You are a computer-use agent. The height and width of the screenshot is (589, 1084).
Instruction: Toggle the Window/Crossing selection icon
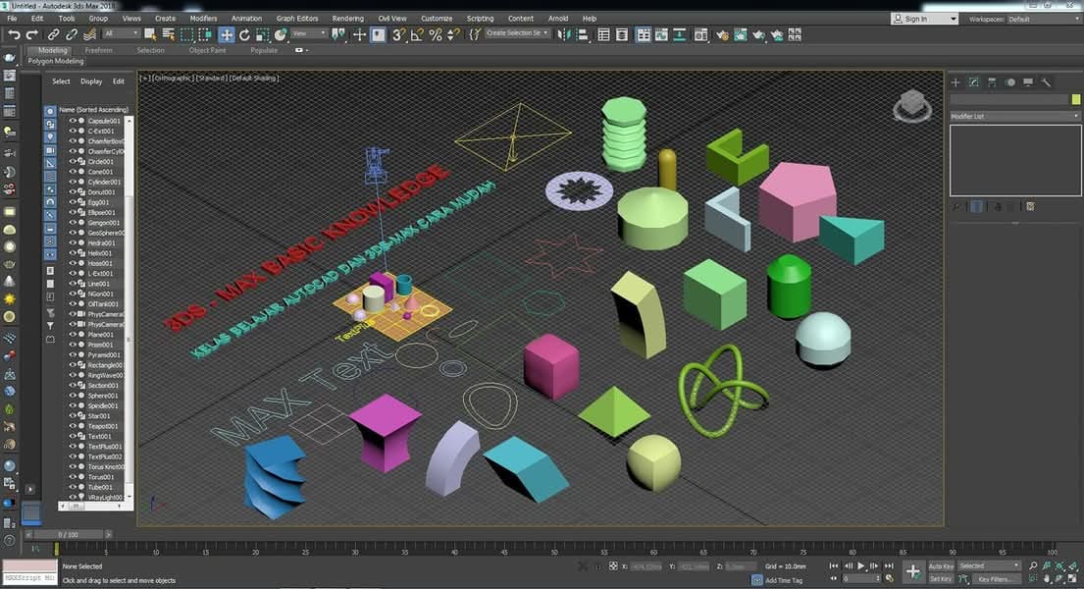tap(206, 34)
